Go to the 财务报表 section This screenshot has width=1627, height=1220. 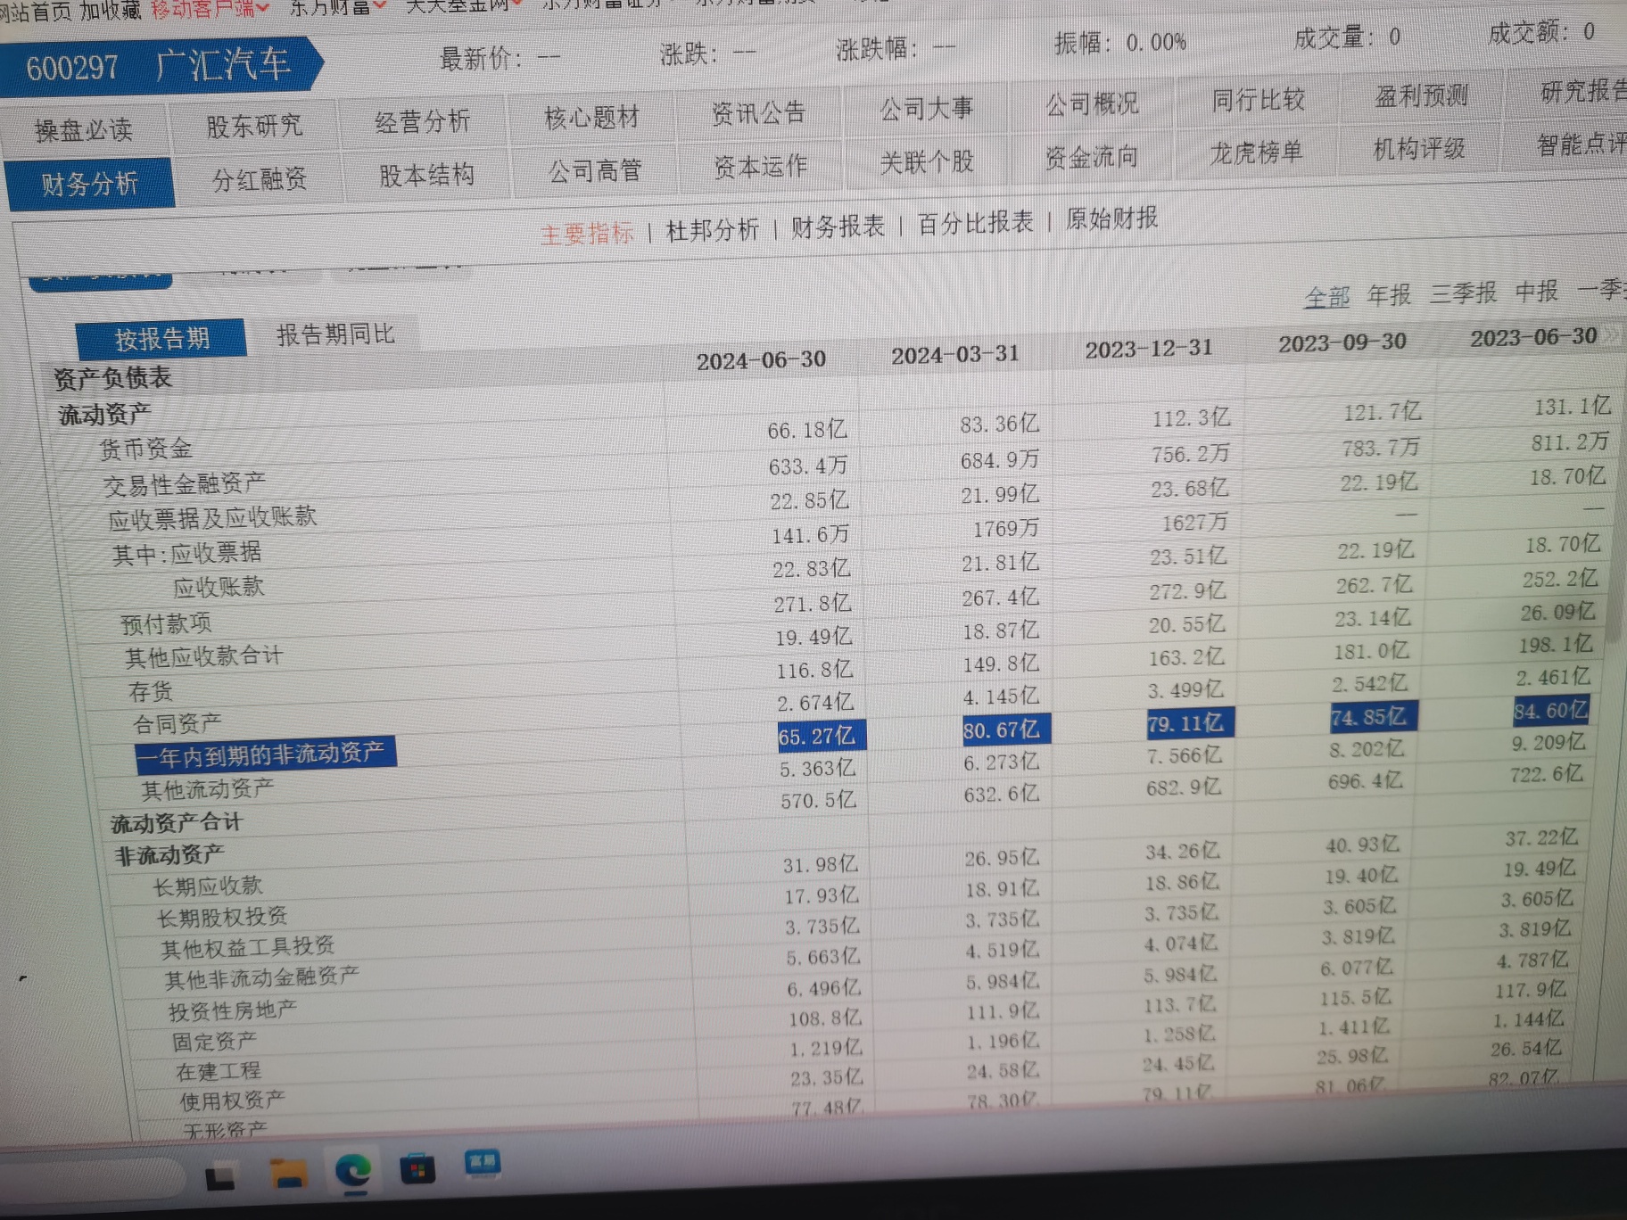(838, 227)
